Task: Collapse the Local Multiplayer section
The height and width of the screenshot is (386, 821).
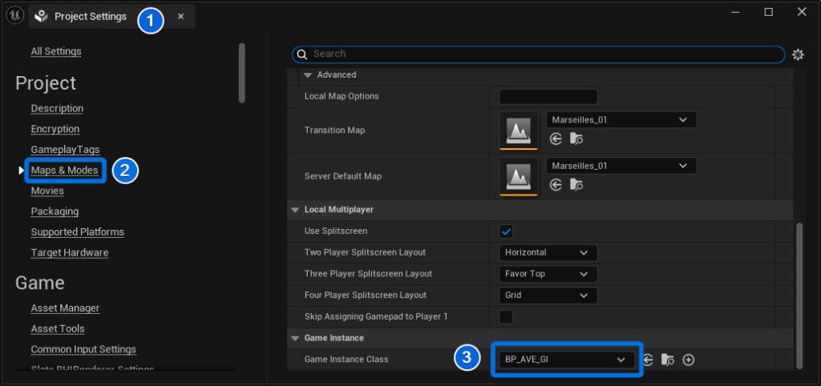Action: [294, 210]
